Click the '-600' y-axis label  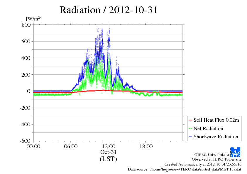pyautogui.click(x=25, y=141)
